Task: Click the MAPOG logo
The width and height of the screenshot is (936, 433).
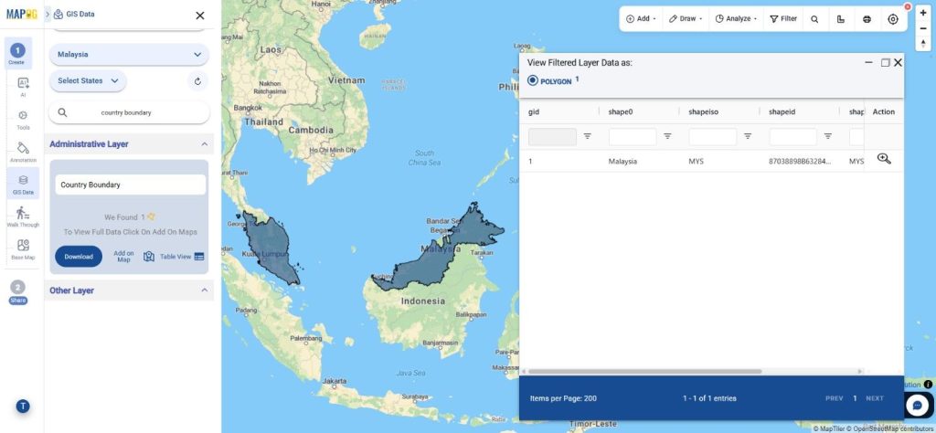Action: click(x=22, y=14)
